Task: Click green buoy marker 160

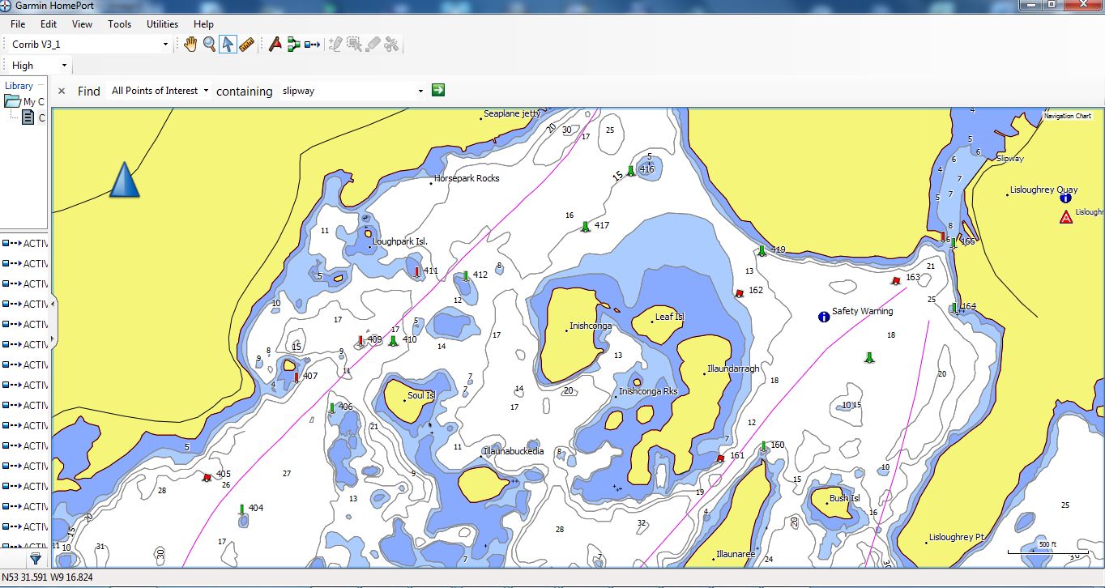Action: pyautogui.click(x=764, y=446)
